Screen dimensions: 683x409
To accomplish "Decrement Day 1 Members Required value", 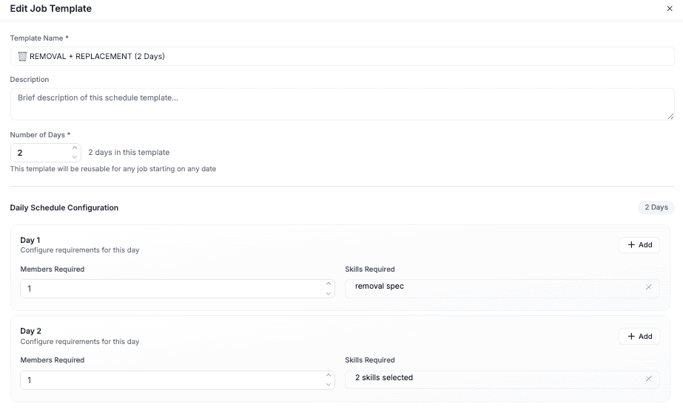I will tap(329, 294).
